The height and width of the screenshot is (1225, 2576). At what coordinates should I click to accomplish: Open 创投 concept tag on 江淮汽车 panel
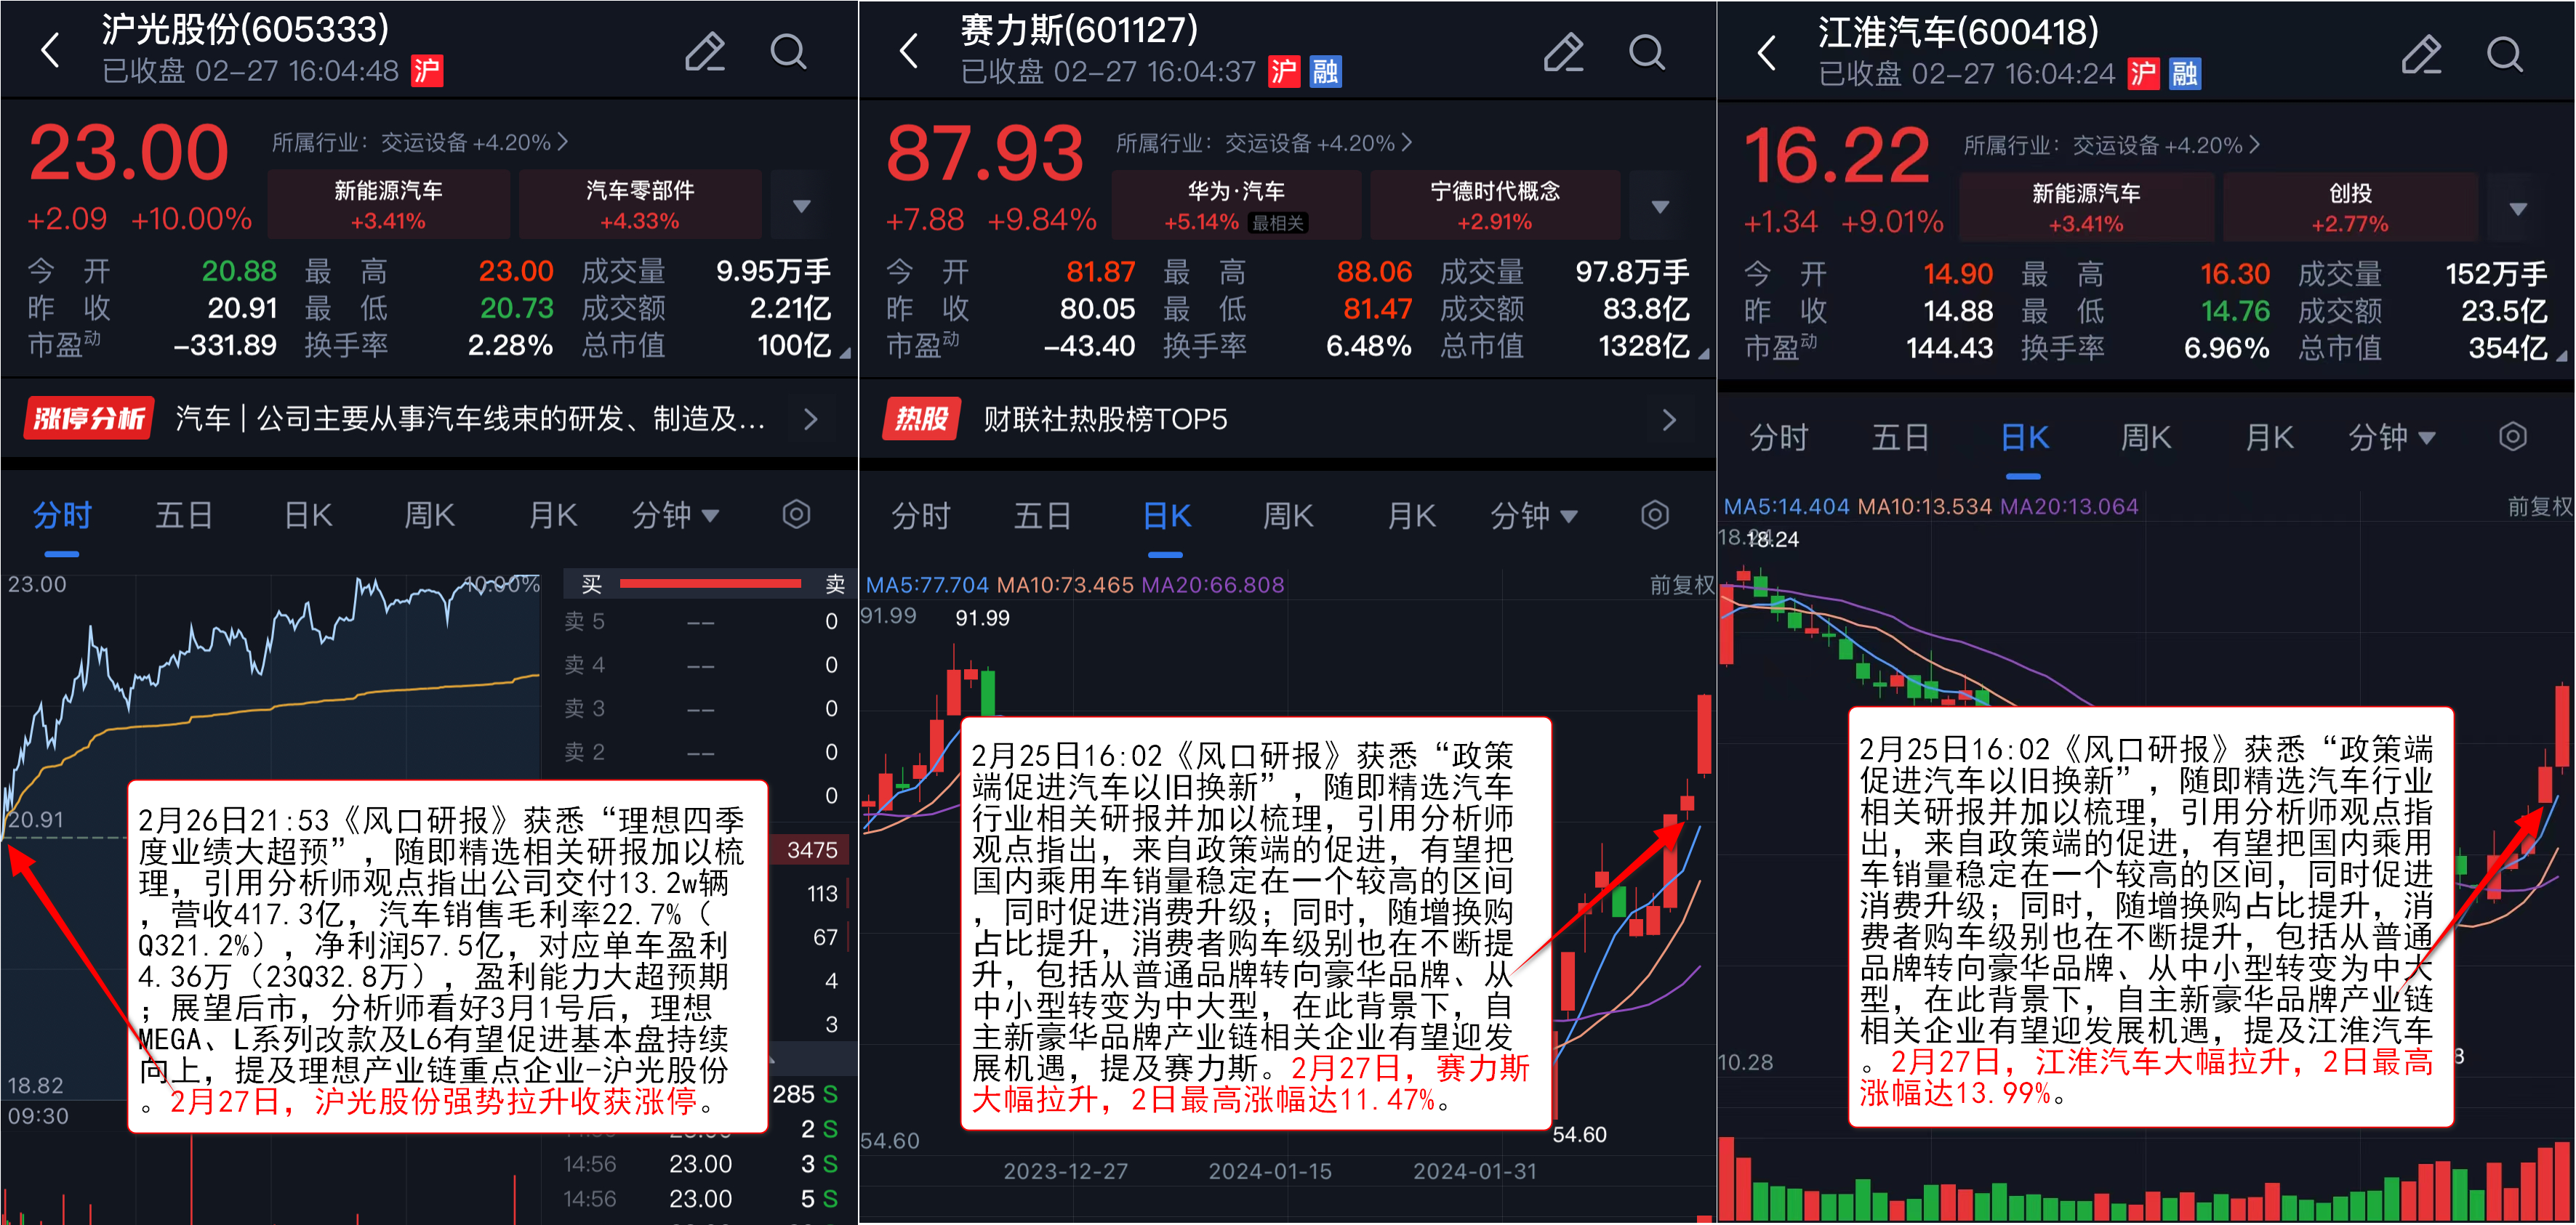coord(2350,208)
